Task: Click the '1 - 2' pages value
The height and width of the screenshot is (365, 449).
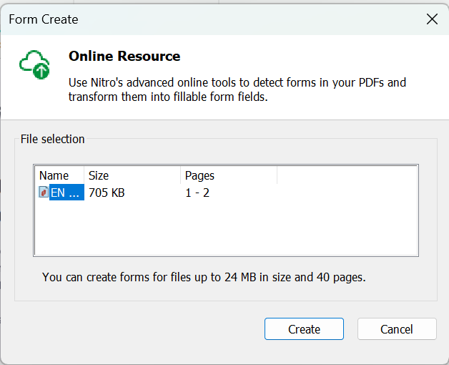Action: coord(197,193)
